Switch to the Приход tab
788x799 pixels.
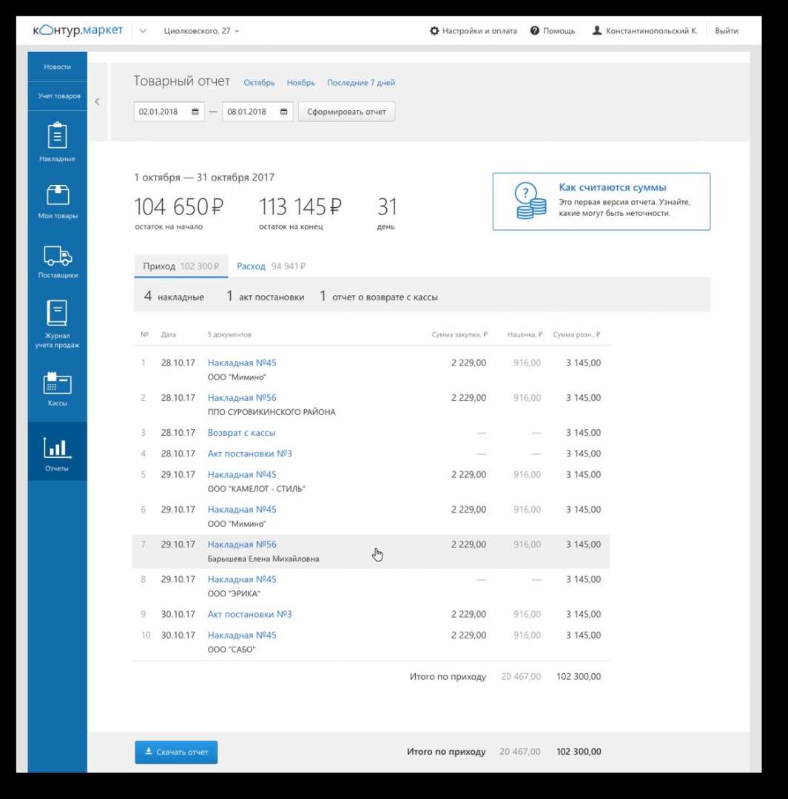181,266
